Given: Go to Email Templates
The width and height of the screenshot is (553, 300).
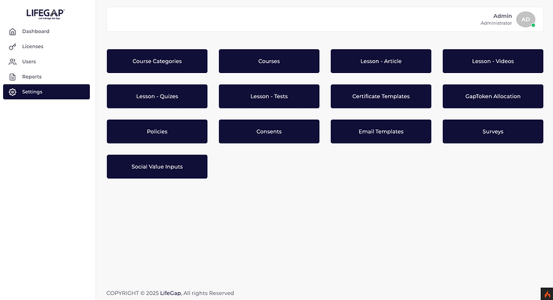Looking at the screenshot, I should [x=381, y=131].
